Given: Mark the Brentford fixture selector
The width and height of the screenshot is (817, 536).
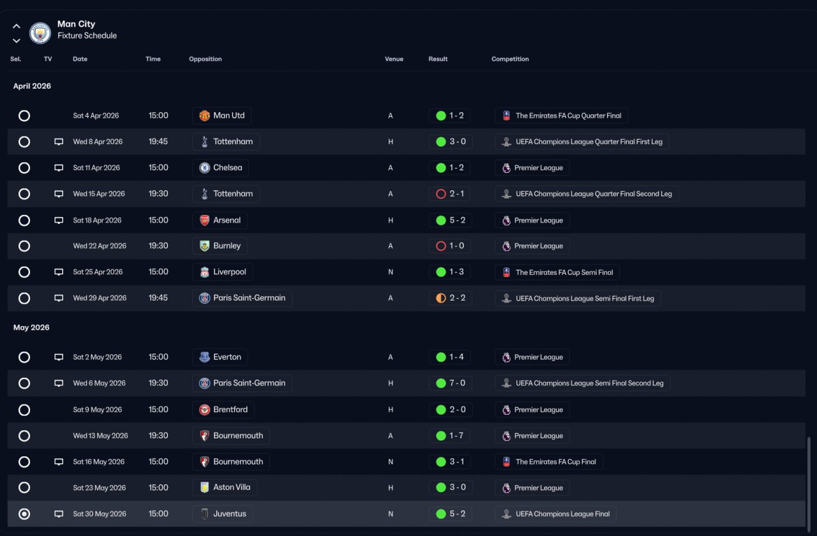Looking at the screenshot, I should click(24, 410).
